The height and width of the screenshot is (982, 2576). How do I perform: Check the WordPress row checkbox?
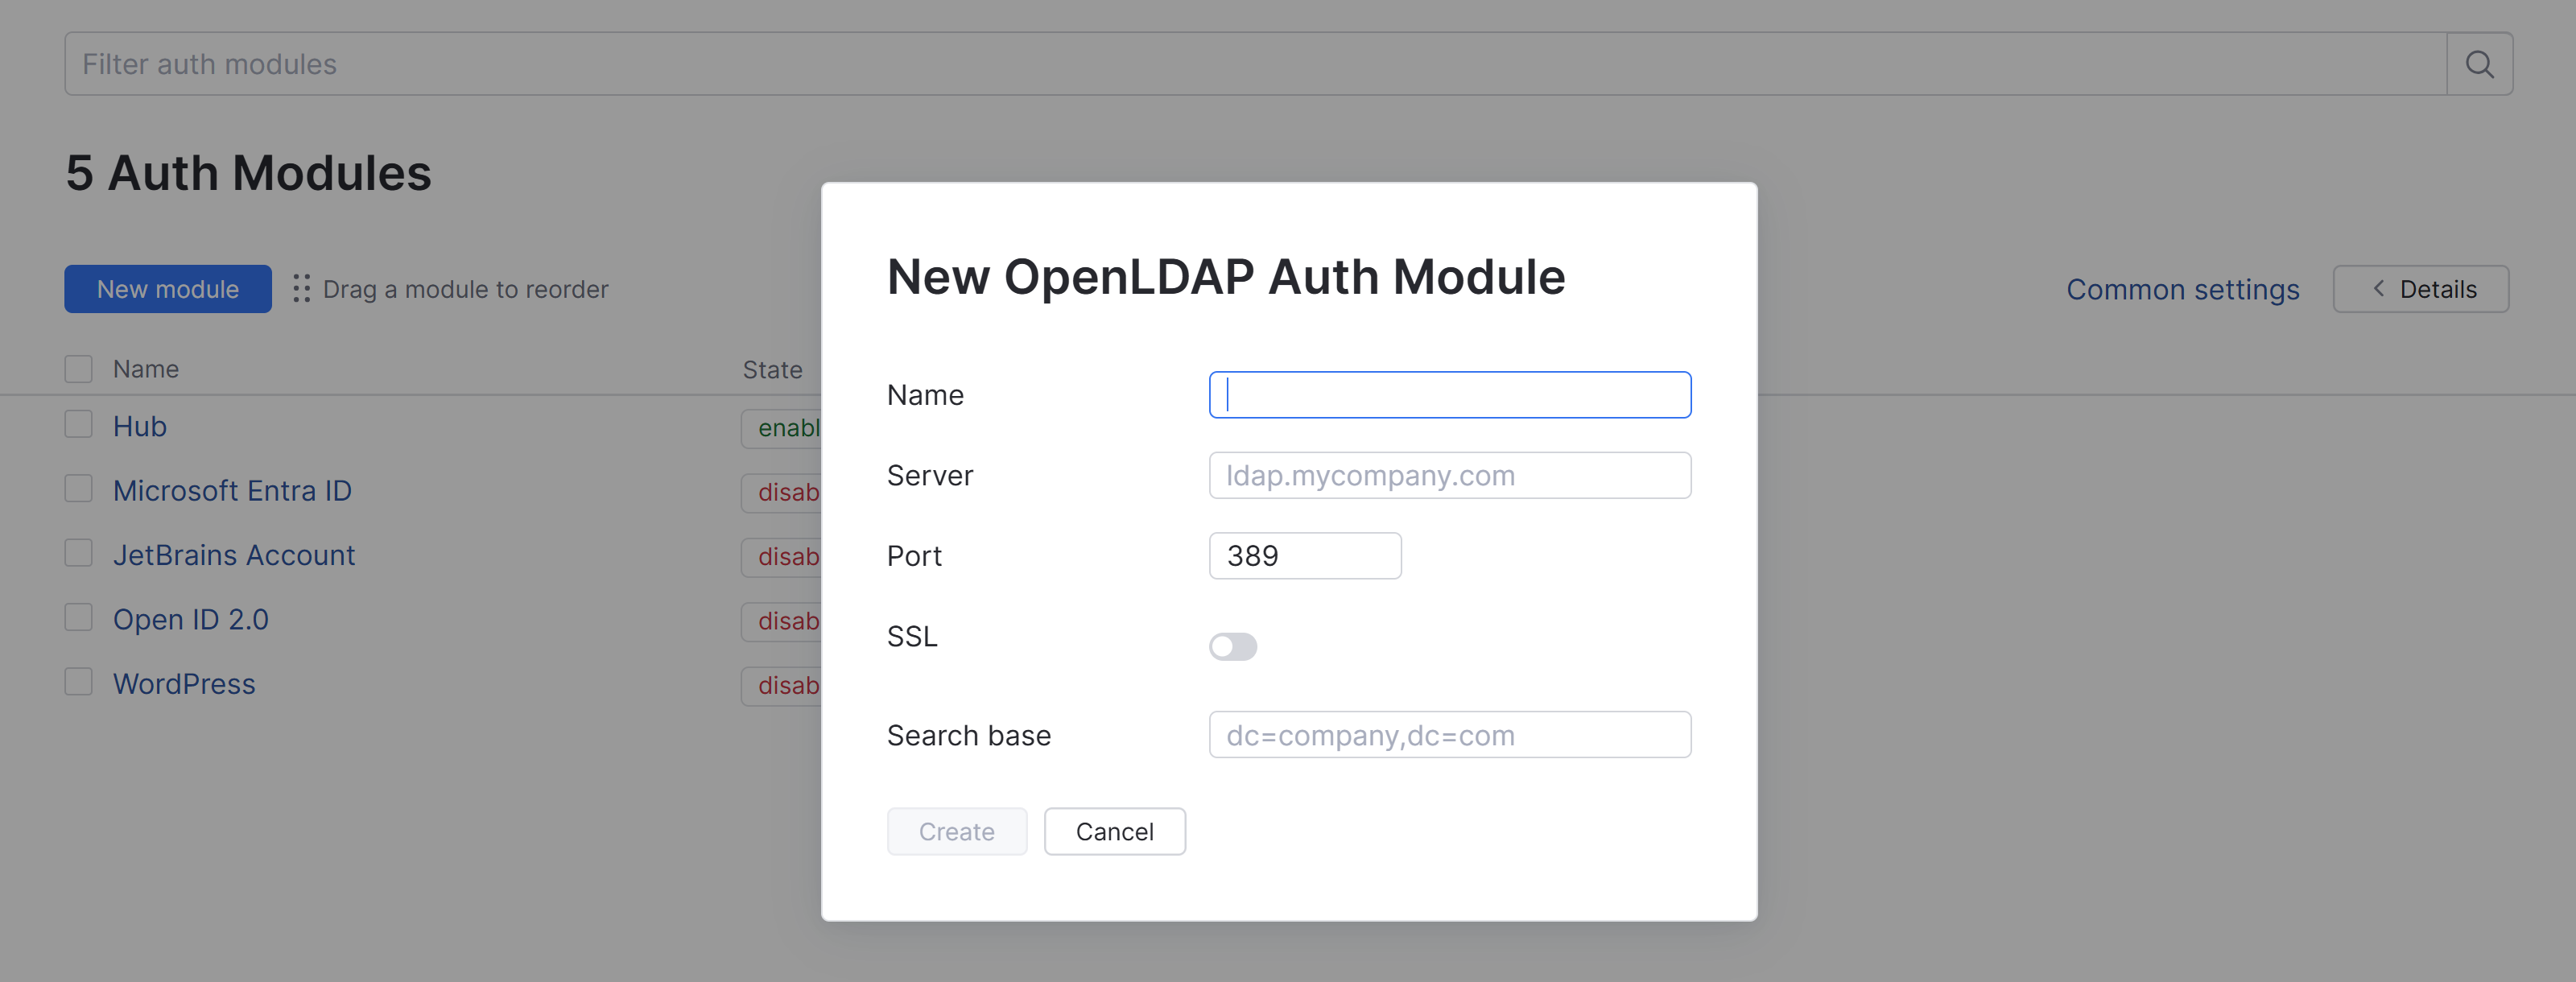pos(78,681)
